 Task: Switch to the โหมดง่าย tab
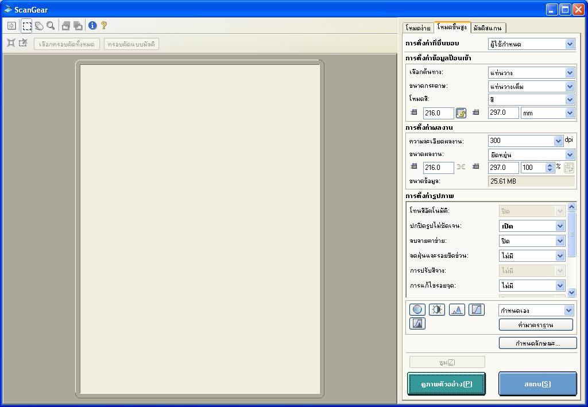tap(418, 28)
